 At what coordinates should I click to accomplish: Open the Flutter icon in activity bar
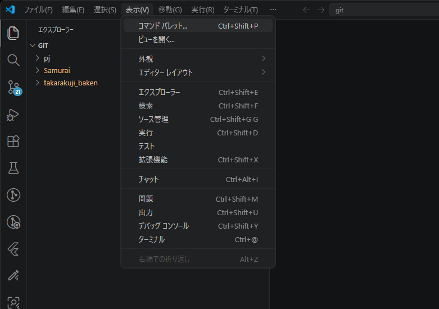coord(13,249)
